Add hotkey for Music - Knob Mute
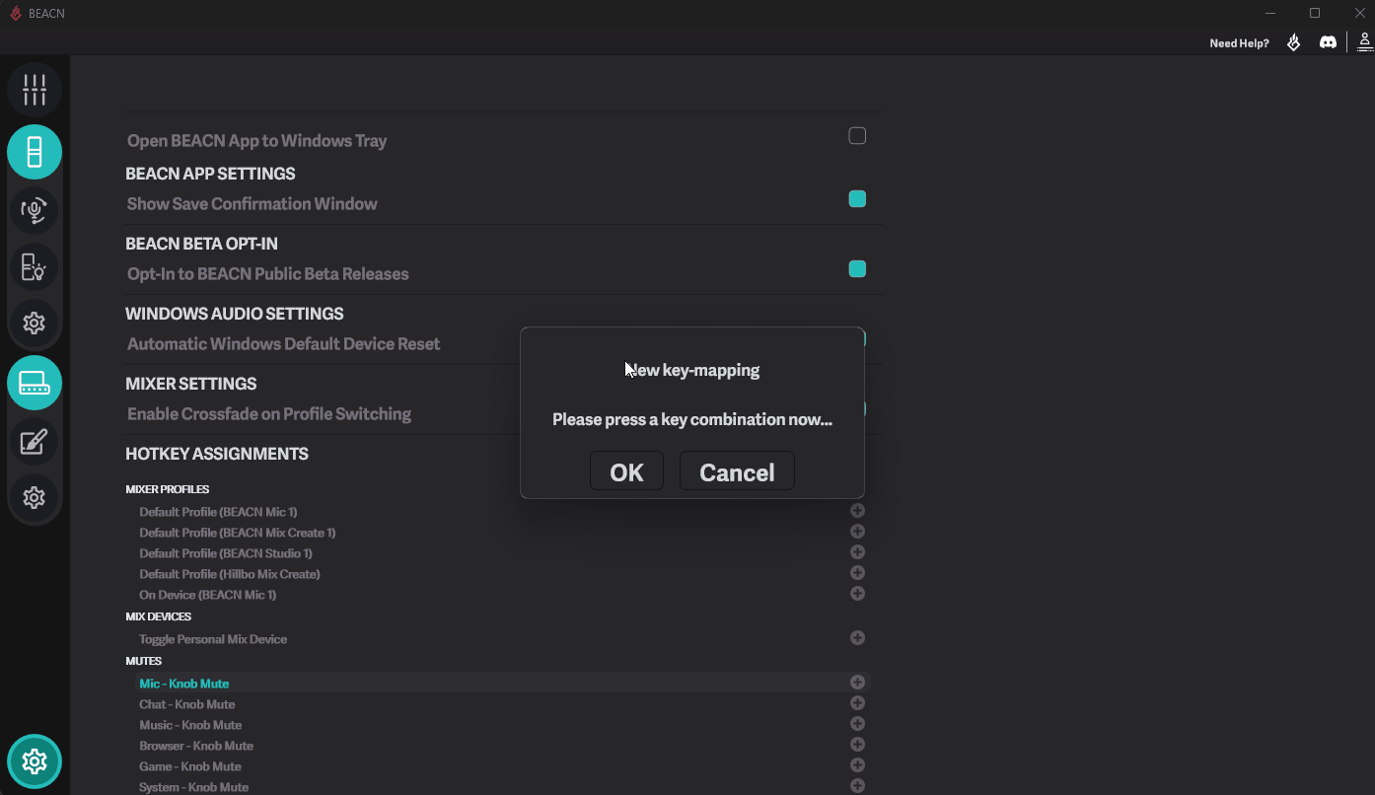Image resolution: width=1375 pixels, height=795 pixels. click(x=858, y=724)
